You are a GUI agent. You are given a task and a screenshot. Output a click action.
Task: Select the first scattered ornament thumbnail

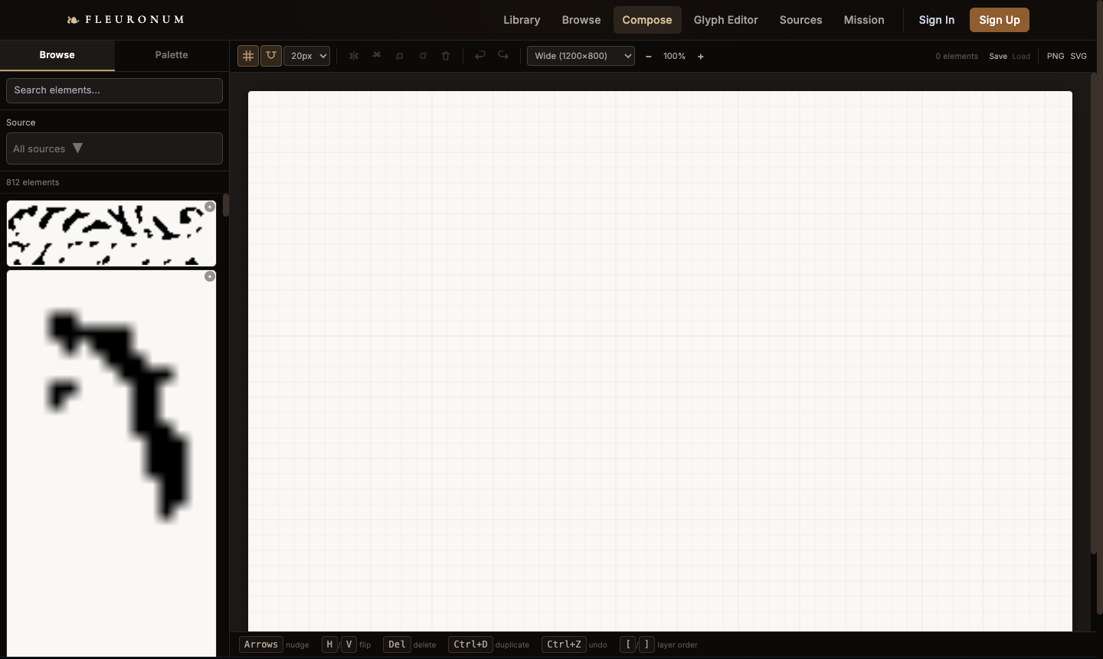[111, 233]
